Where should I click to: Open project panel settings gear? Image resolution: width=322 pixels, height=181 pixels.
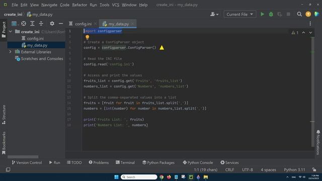[52, 24]
